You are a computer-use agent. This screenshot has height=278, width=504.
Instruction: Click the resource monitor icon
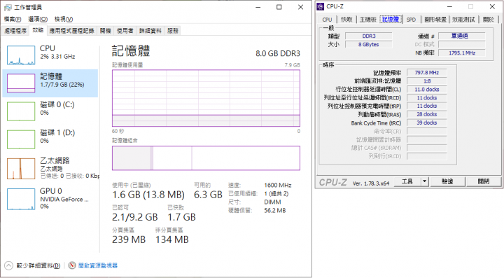(72, 265)
